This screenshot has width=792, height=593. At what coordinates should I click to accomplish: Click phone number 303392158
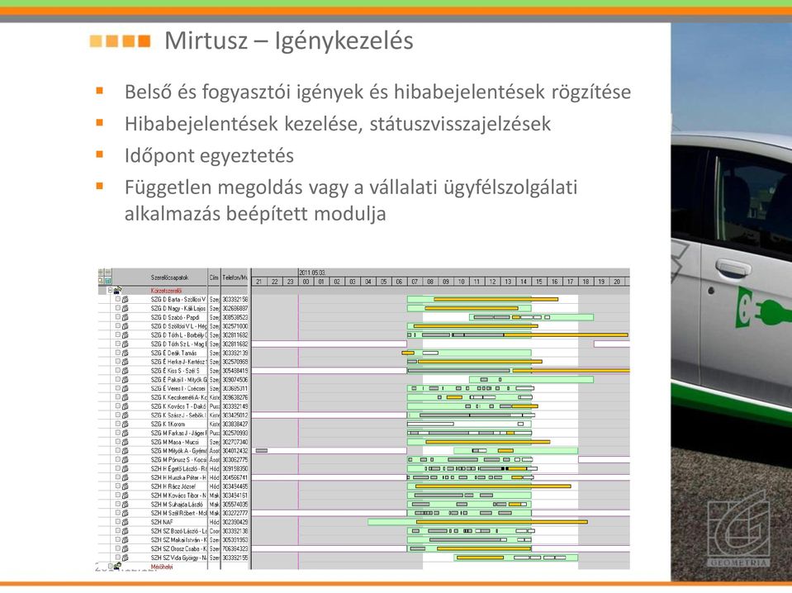click(x=235, y=300)
